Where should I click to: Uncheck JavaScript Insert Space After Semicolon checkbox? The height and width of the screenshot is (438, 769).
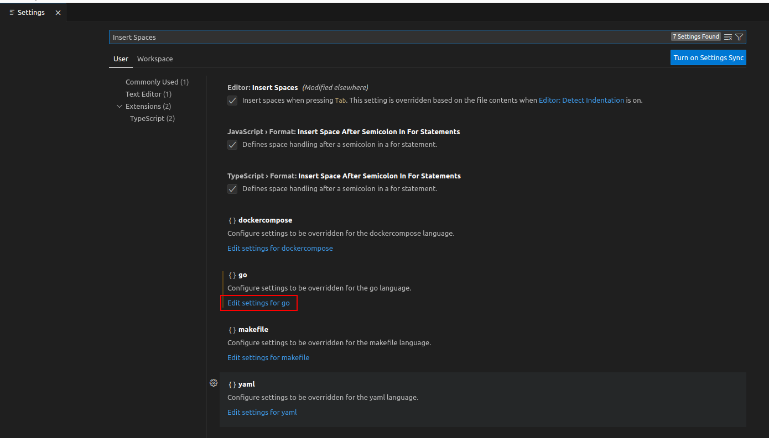232,145
